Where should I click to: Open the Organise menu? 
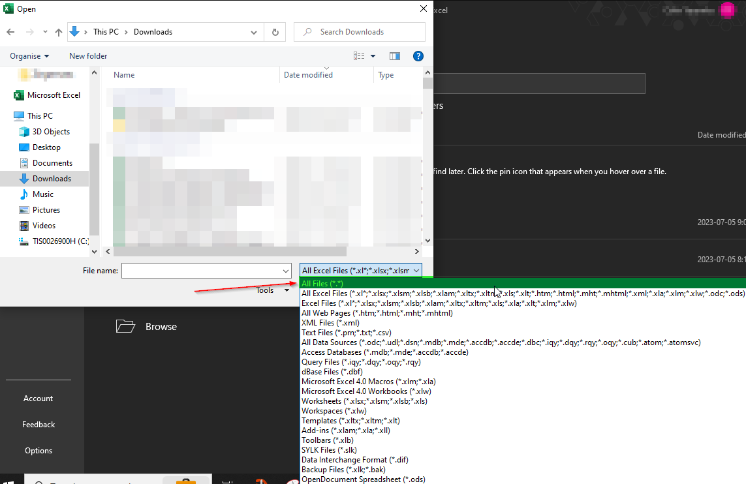(x=29, y=56)
